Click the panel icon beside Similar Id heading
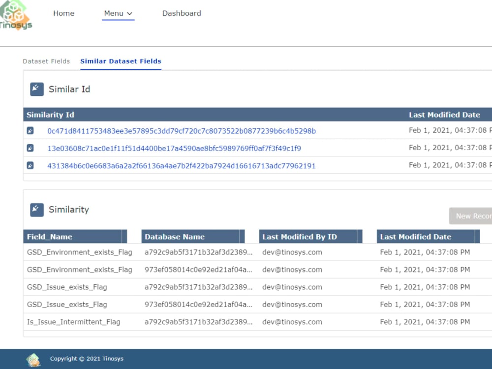 (36, 89)
